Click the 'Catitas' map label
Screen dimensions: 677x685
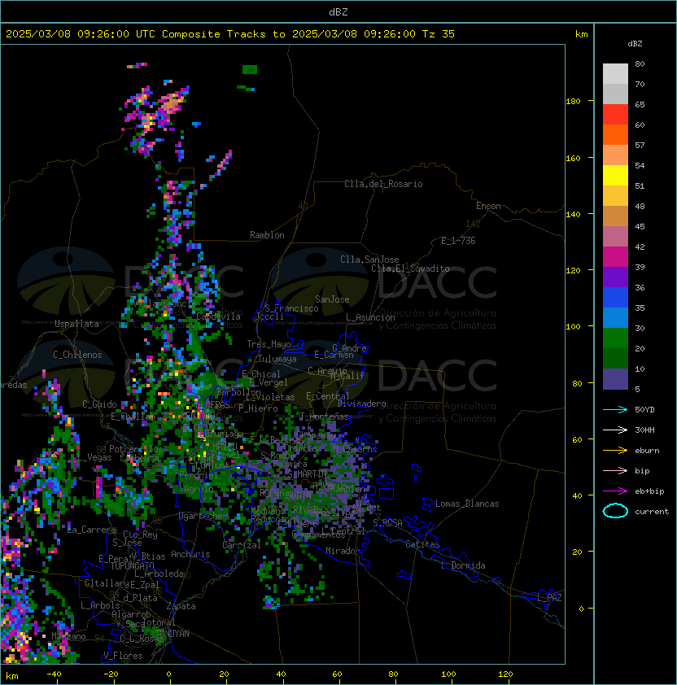[x=422, y=544]
